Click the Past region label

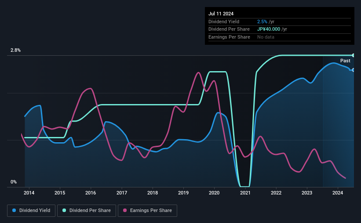click(345, 61)
